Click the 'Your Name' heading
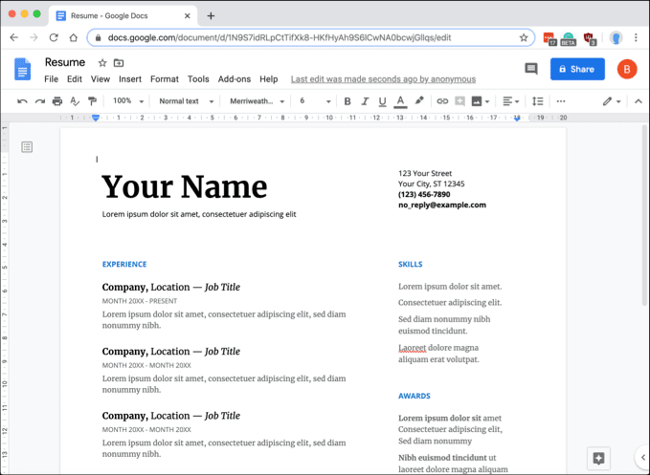The width and height of the screenshot is (650, 475). click(185, 187)
